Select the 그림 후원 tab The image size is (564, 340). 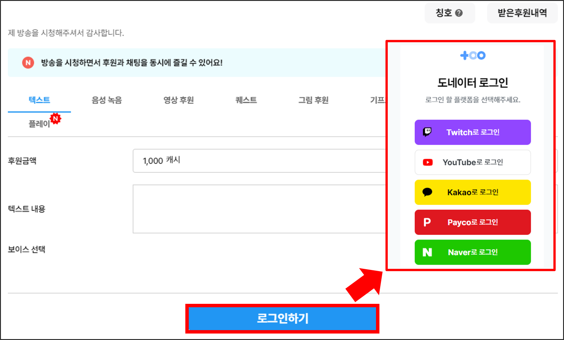tap(313, 100)
